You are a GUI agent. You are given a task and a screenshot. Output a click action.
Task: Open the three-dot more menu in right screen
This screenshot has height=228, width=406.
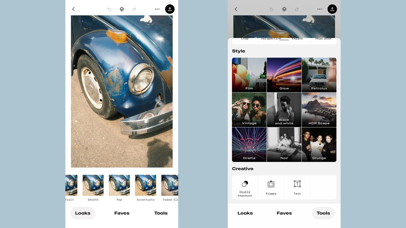(x=319, y=9)
